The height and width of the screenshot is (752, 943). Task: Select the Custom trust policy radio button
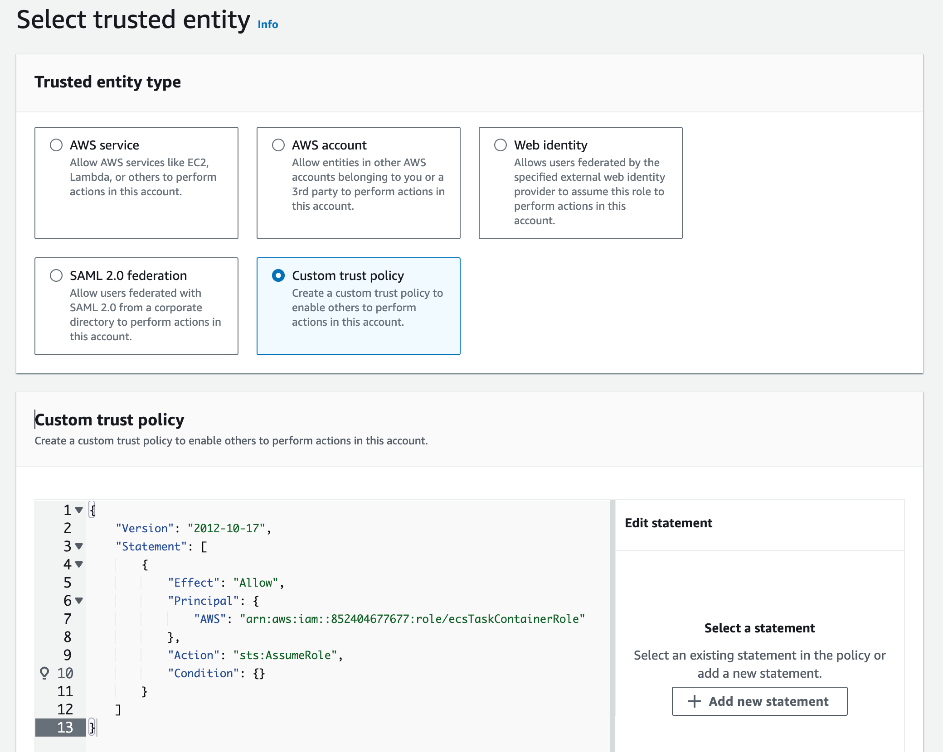coord(278,275)
